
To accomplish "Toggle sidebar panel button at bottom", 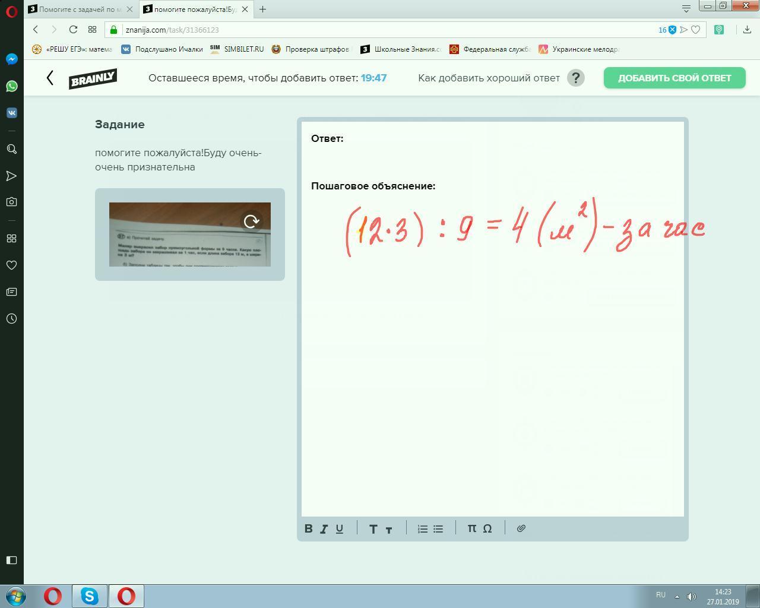I will 11,560.
